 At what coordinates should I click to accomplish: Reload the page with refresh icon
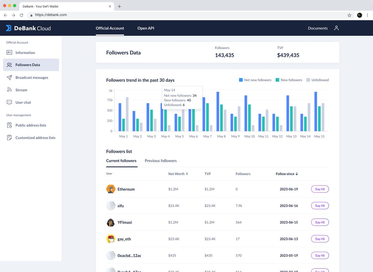coord(21,15)
